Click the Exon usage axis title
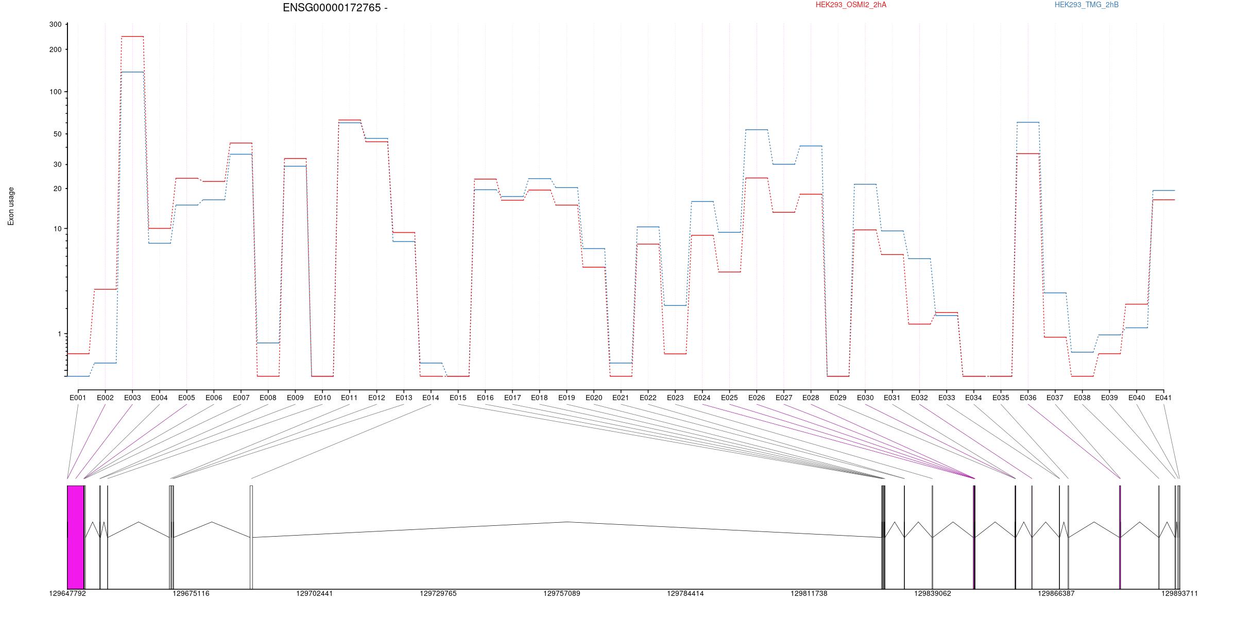The height and width of the screenshot is (618, 1236). tap(11, 206)
